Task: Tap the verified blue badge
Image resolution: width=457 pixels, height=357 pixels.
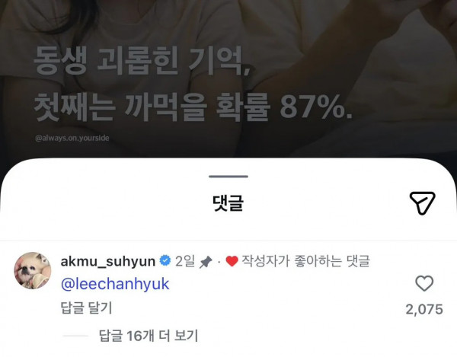Action: (x=165, y=260)
